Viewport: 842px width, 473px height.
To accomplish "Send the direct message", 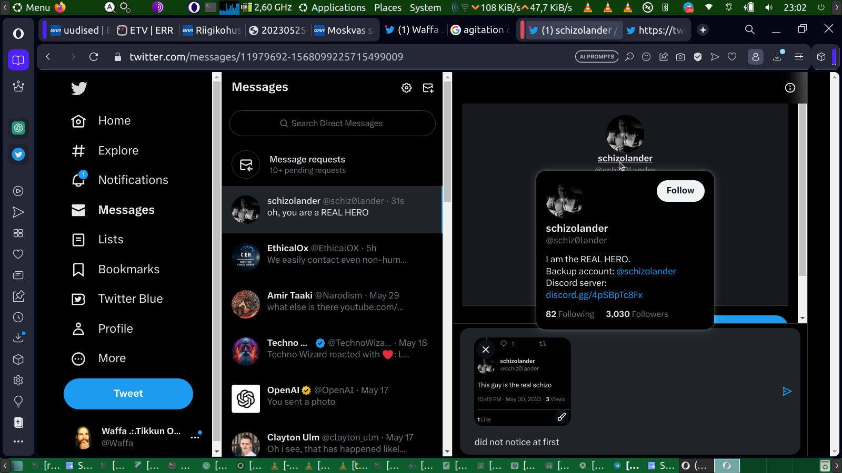I will pos(787,391).
